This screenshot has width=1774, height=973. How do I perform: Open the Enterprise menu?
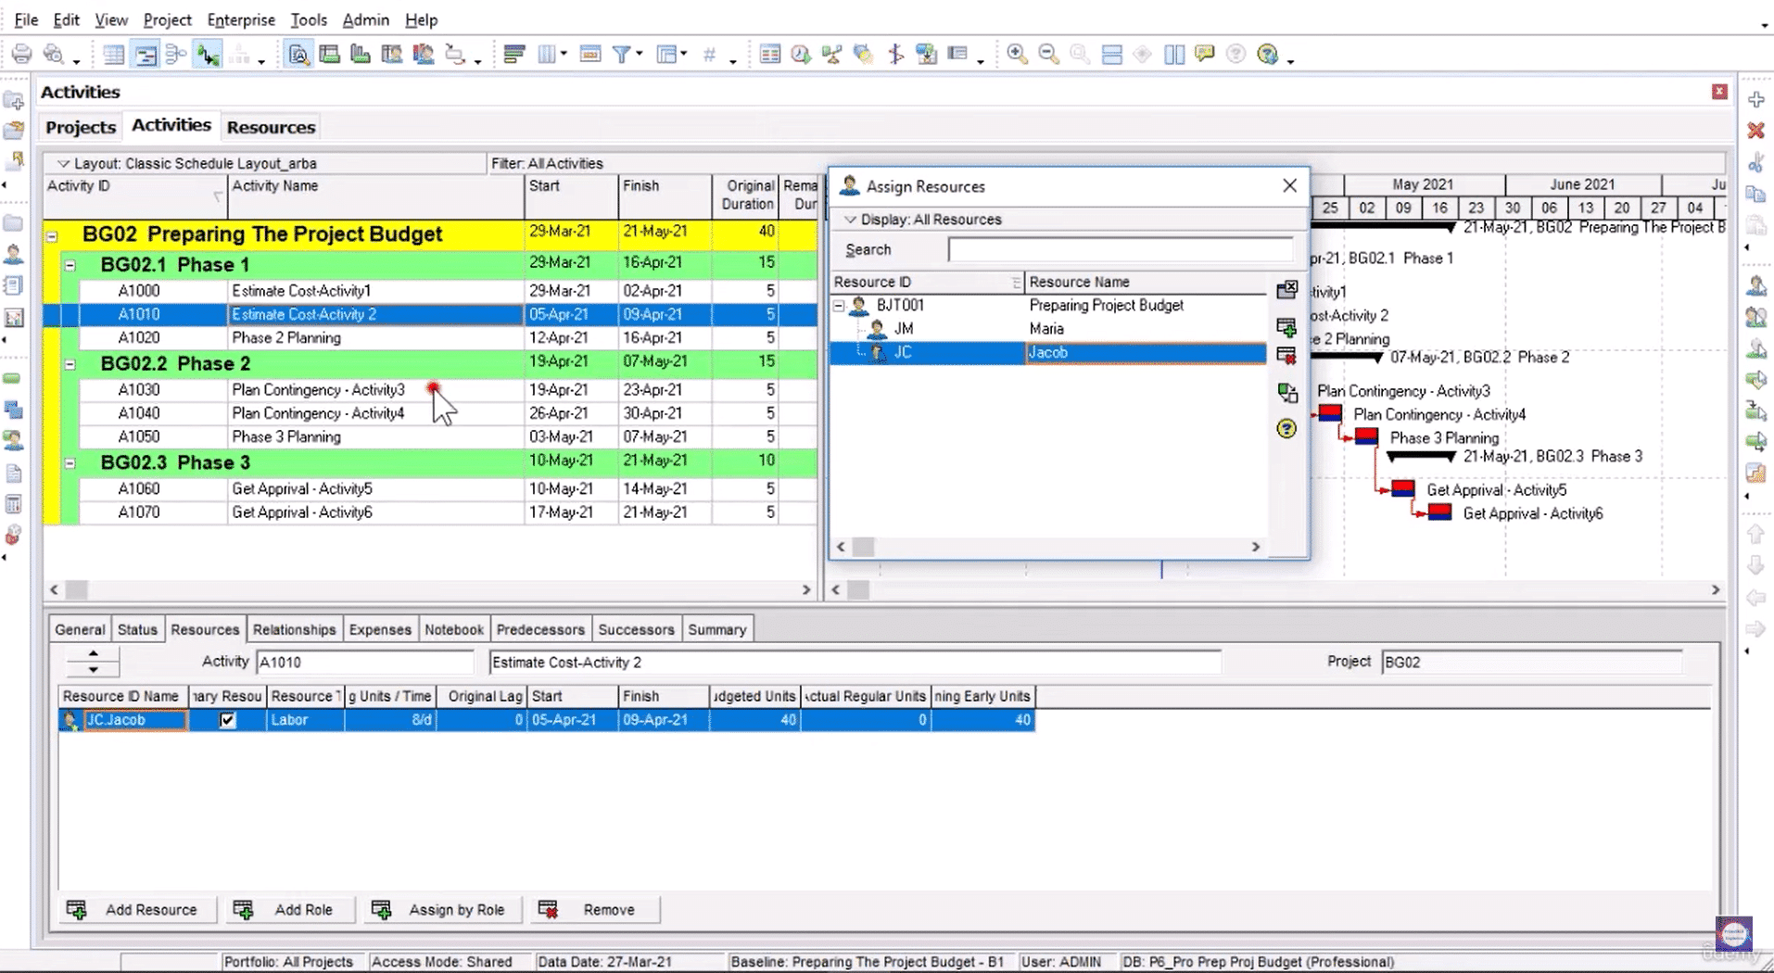coord(240,19)
